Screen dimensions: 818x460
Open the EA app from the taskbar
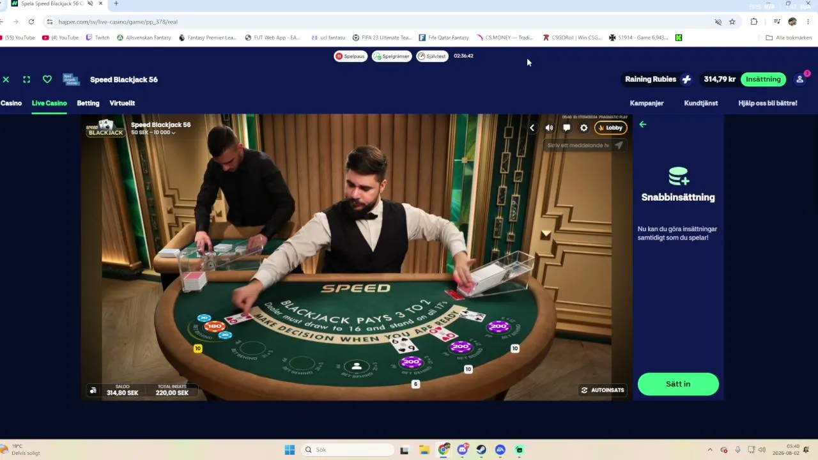tap(500, 450)
